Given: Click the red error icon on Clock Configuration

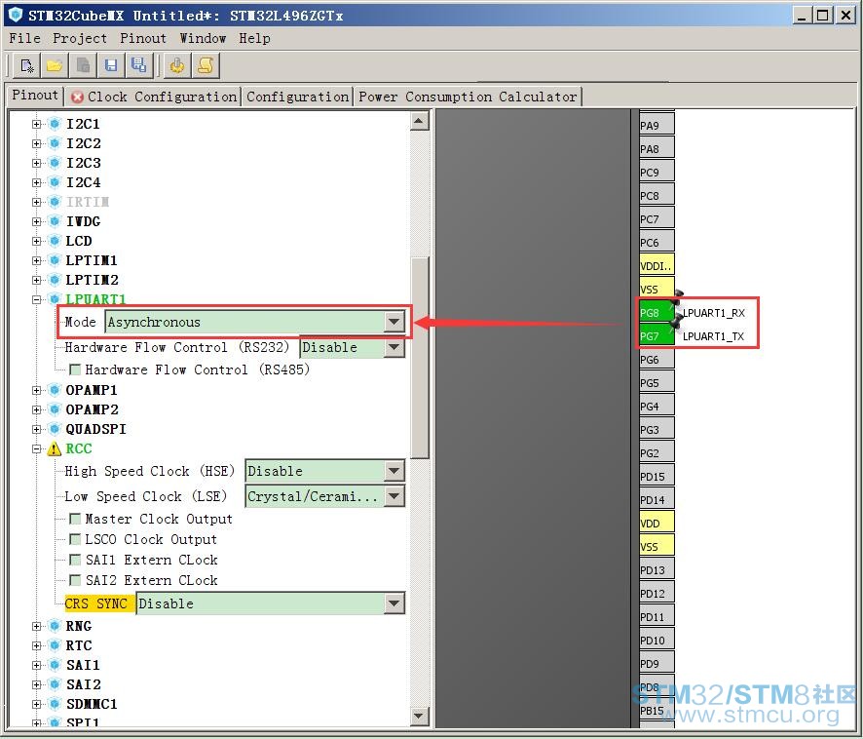Looking at the screenshot, I should 78,97.
